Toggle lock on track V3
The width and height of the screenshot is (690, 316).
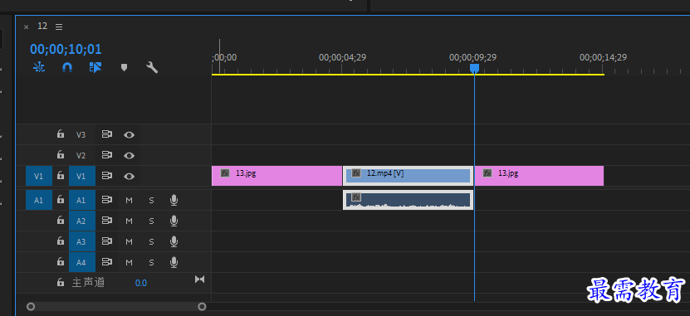pos(61,134)
